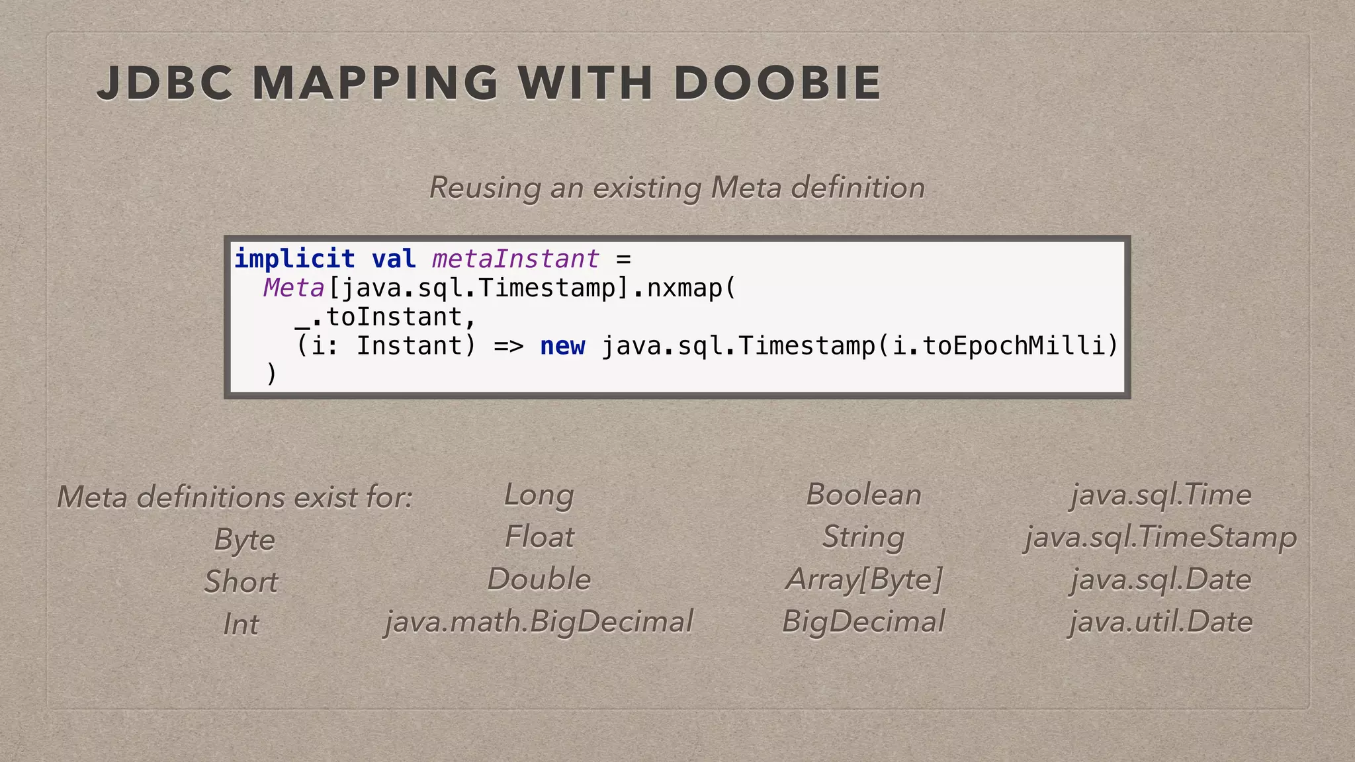
Task: Click metaInstant identifier in code block
Action: 515,259
